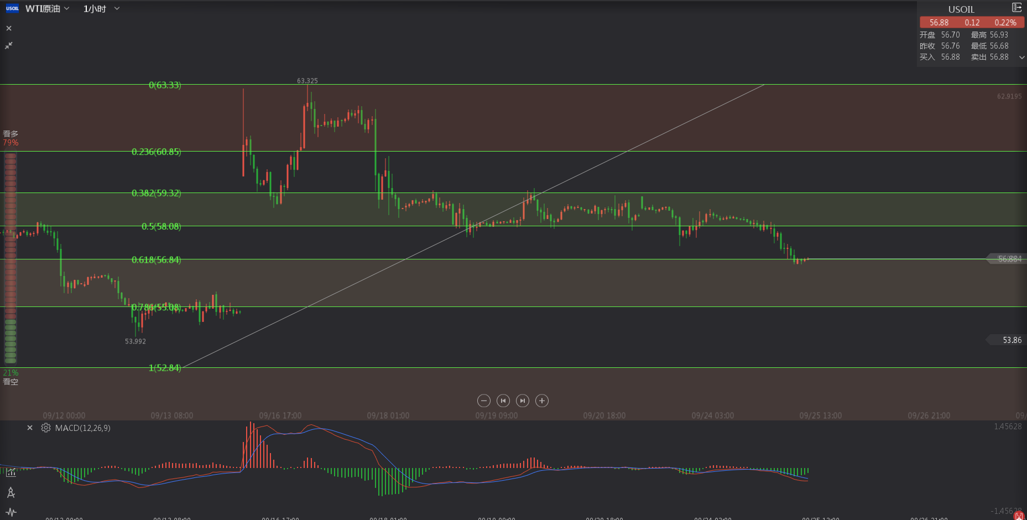Click the 62.9195 price axis label
The height and width of the screenshot is (520, 1027).
1009,96
